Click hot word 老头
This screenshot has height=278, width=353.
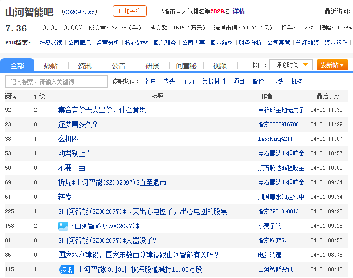[169, 81]
